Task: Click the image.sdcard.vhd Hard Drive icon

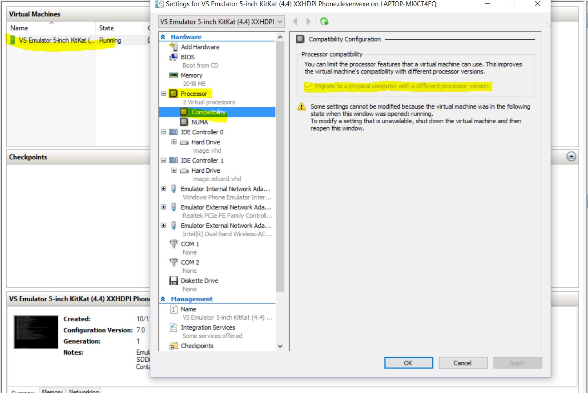Action: coord(184,171)
